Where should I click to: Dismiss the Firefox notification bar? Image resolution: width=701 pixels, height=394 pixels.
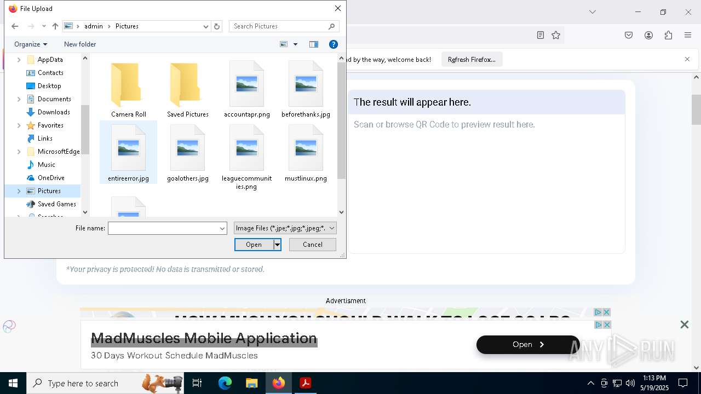pos(687,59)
